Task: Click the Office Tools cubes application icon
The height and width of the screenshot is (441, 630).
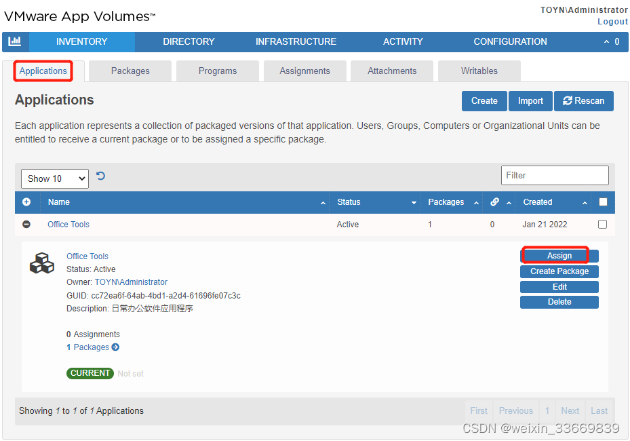Action: [42, 263]
